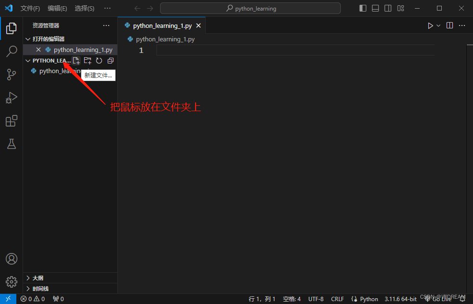
Task: Open explorer Views and More Actions ellipsis
Action: [x=106, y=25]
